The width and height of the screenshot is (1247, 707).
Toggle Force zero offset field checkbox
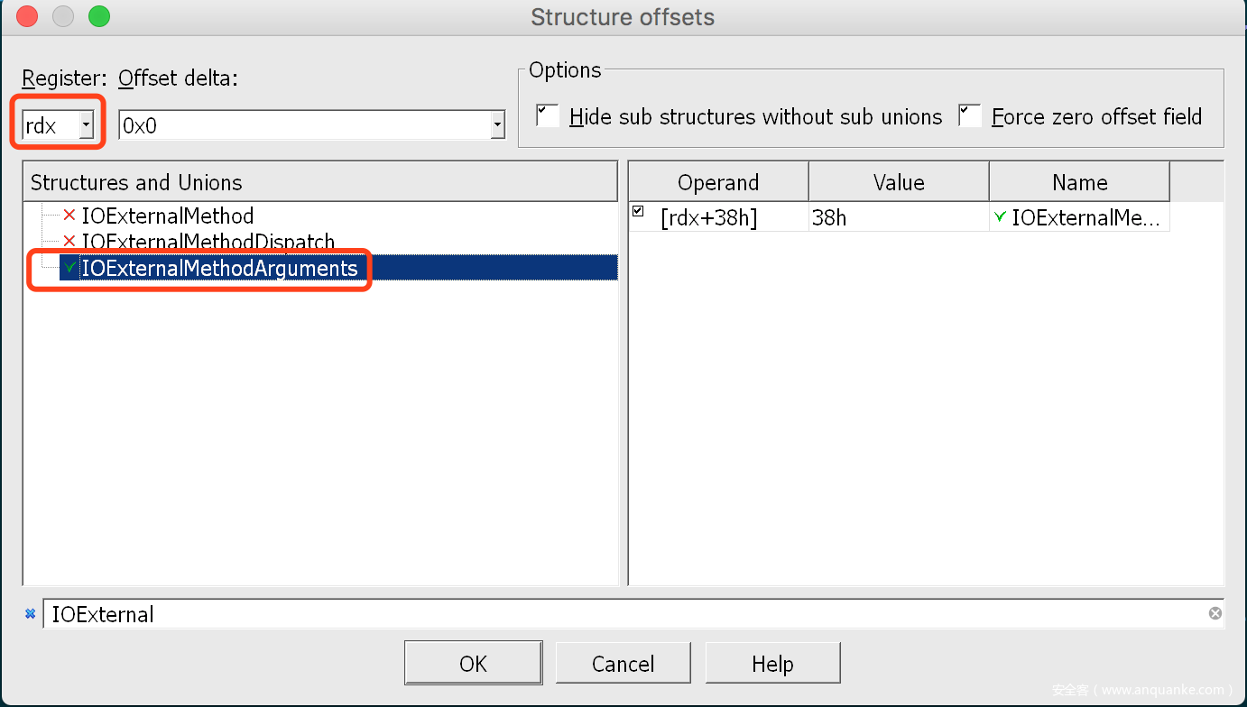click(x=970, y=116)
